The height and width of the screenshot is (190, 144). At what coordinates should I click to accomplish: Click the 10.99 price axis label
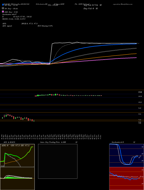(140, 96)
